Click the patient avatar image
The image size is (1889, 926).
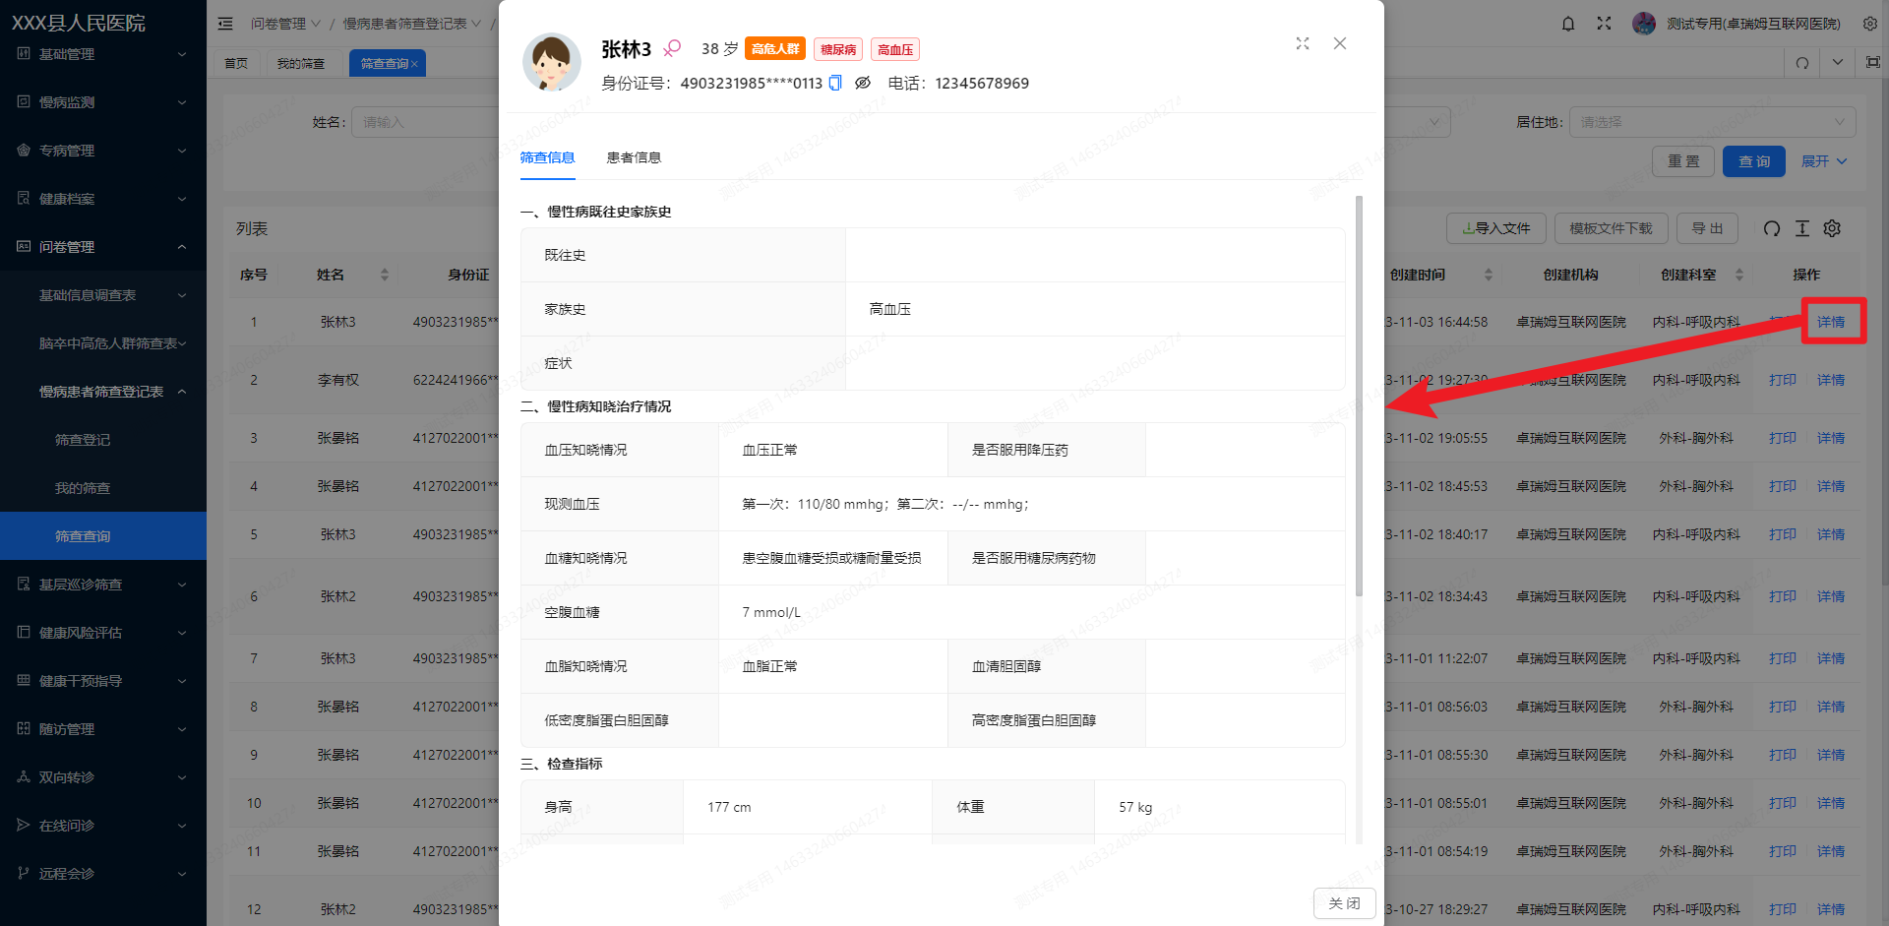[551, 62]
